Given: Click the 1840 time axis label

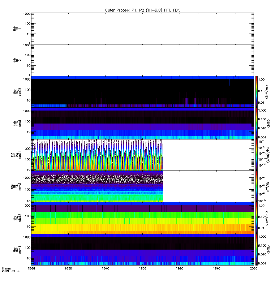Looking at the screenshot, I should pyautogui.click(x=106, y=268).
